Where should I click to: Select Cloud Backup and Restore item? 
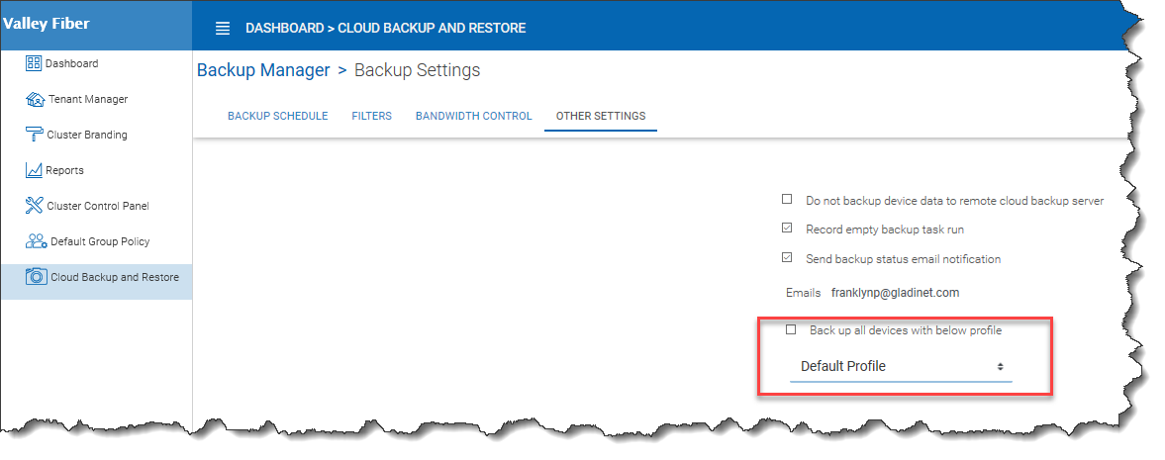tap(97, 282)
